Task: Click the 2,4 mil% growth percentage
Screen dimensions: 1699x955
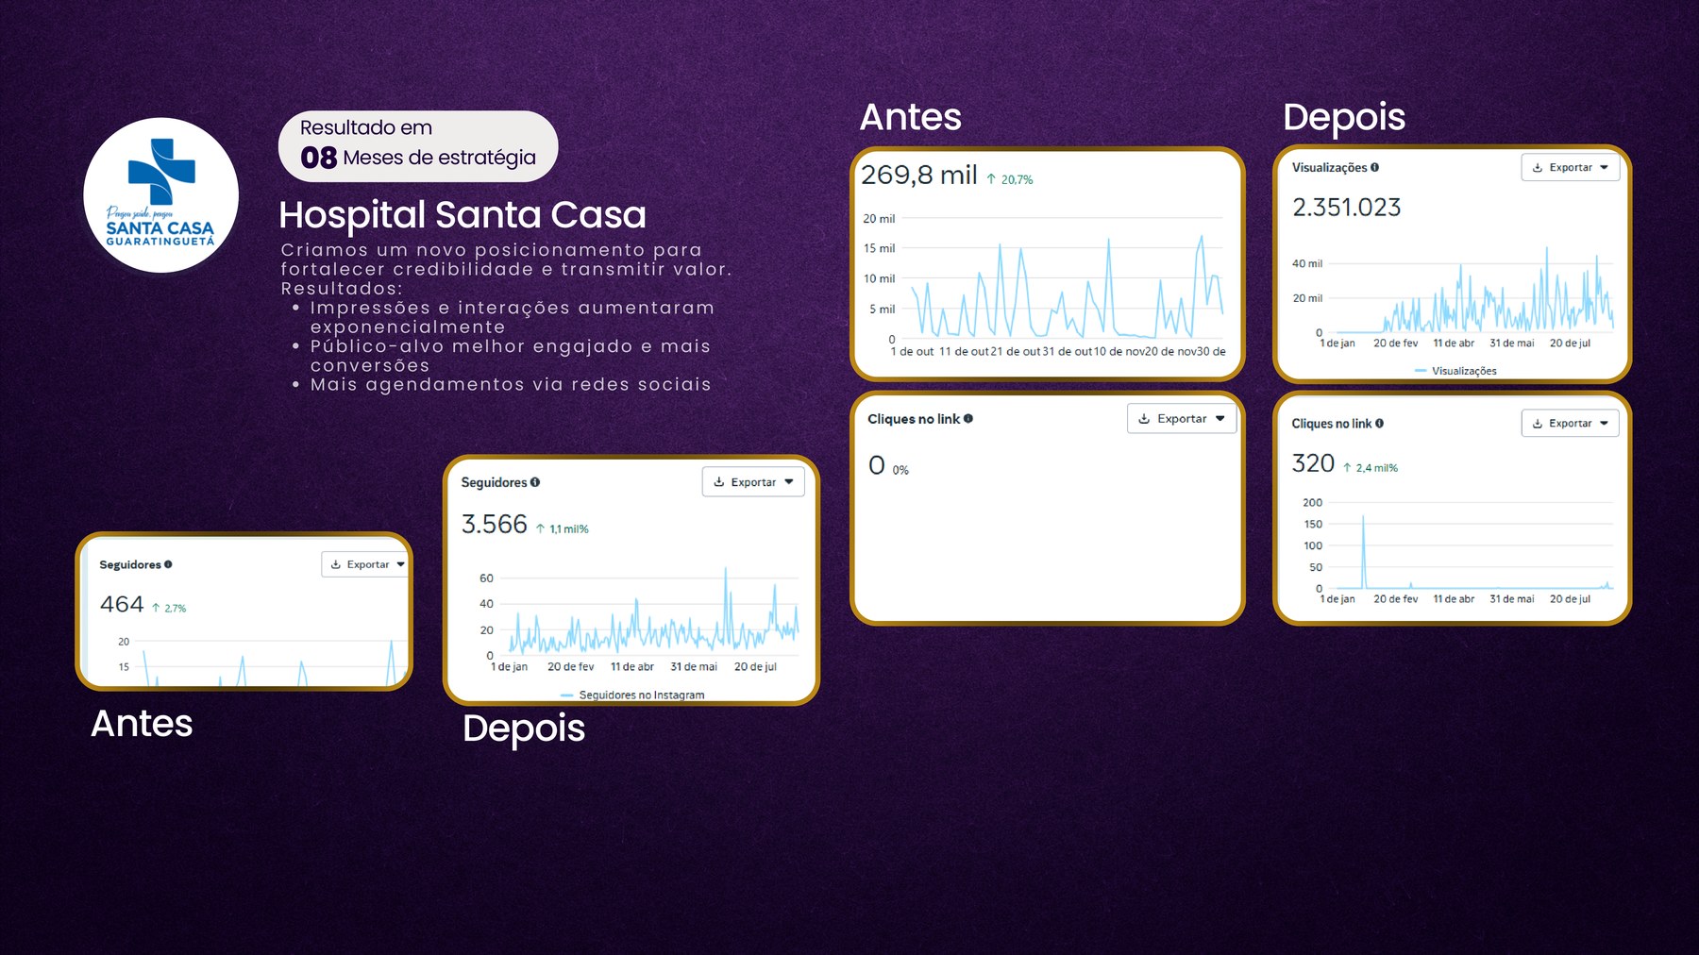Action: pos(1377,468)
